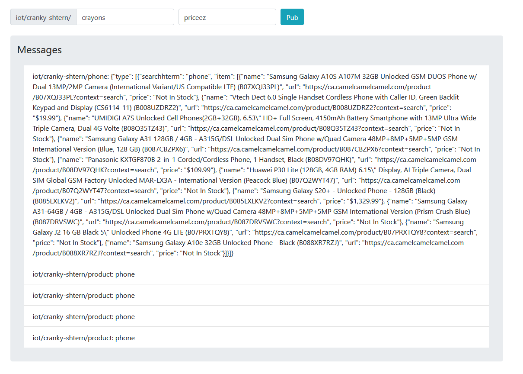Click the (Prism Crush Blue) text
Viewport: 523px width, 374px height.
click(442, 212)
